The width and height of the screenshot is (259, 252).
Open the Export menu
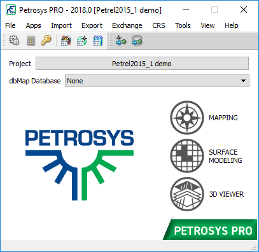pyautogui.click(x=92, y=25)
